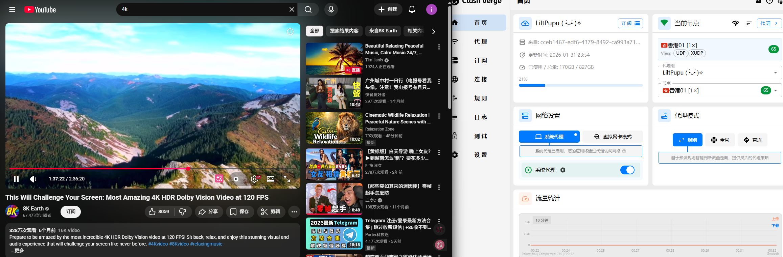Pause the YouTube video

click(x=16, y=179)
